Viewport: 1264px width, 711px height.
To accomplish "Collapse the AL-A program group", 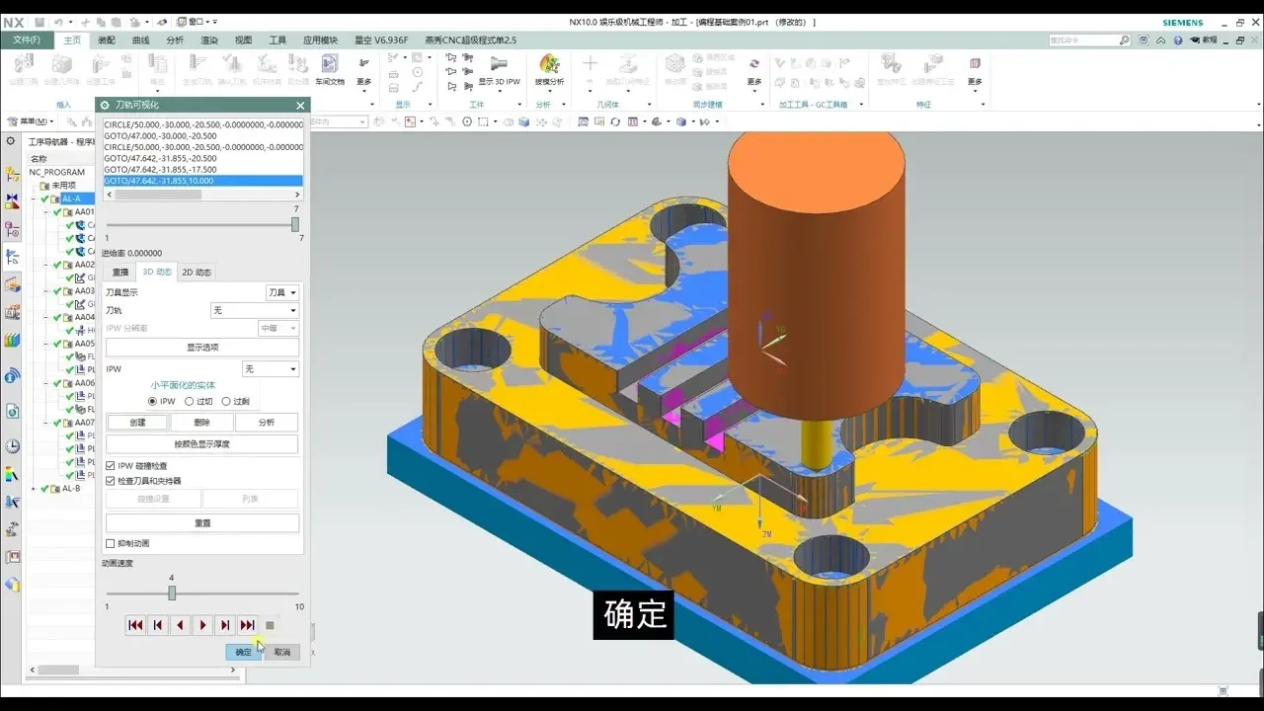I will coord(34,198).
